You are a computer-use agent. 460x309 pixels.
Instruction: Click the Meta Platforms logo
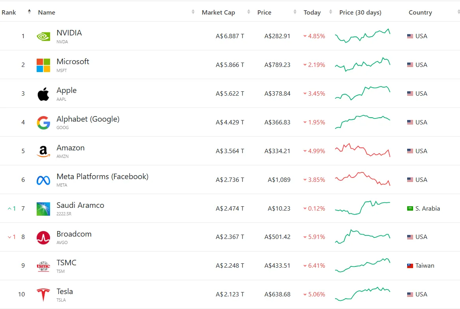point(43,180)
